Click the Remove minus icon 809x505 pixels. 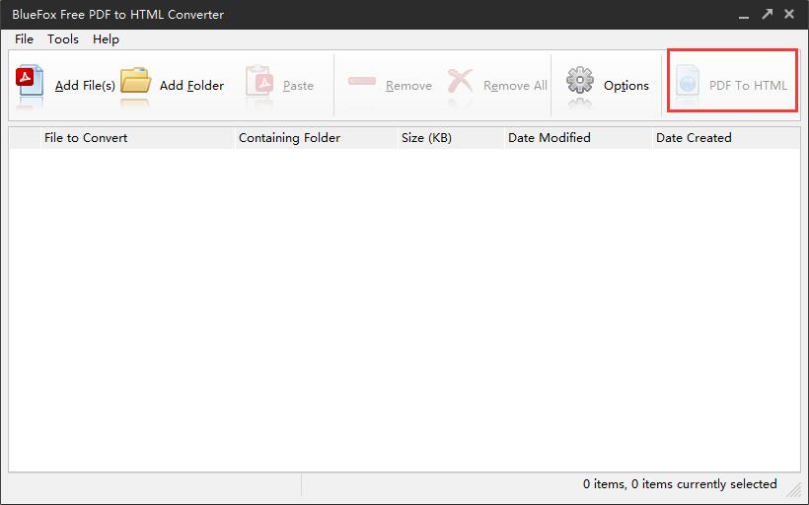(x=362, y=81)
